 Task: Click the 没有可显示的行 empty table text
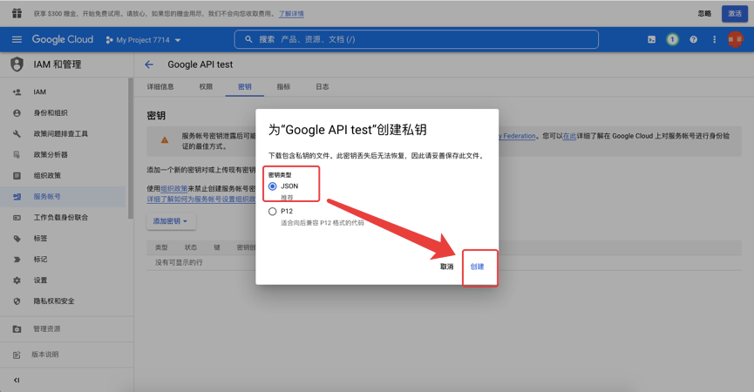click(x=179, y=262)
